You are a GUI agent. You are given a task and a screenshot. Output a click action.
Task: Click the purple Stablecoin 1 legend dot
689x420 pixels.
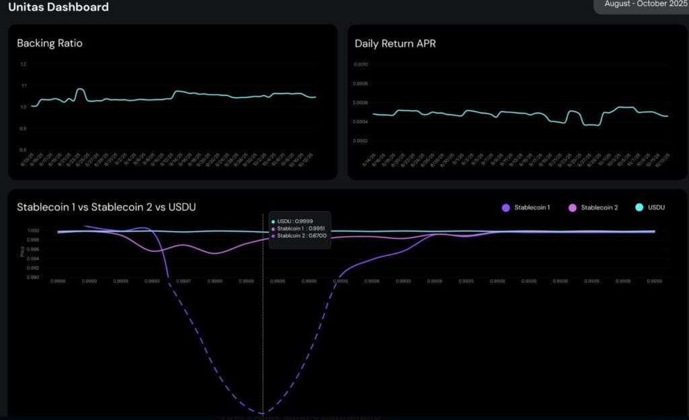coord(506,208)
